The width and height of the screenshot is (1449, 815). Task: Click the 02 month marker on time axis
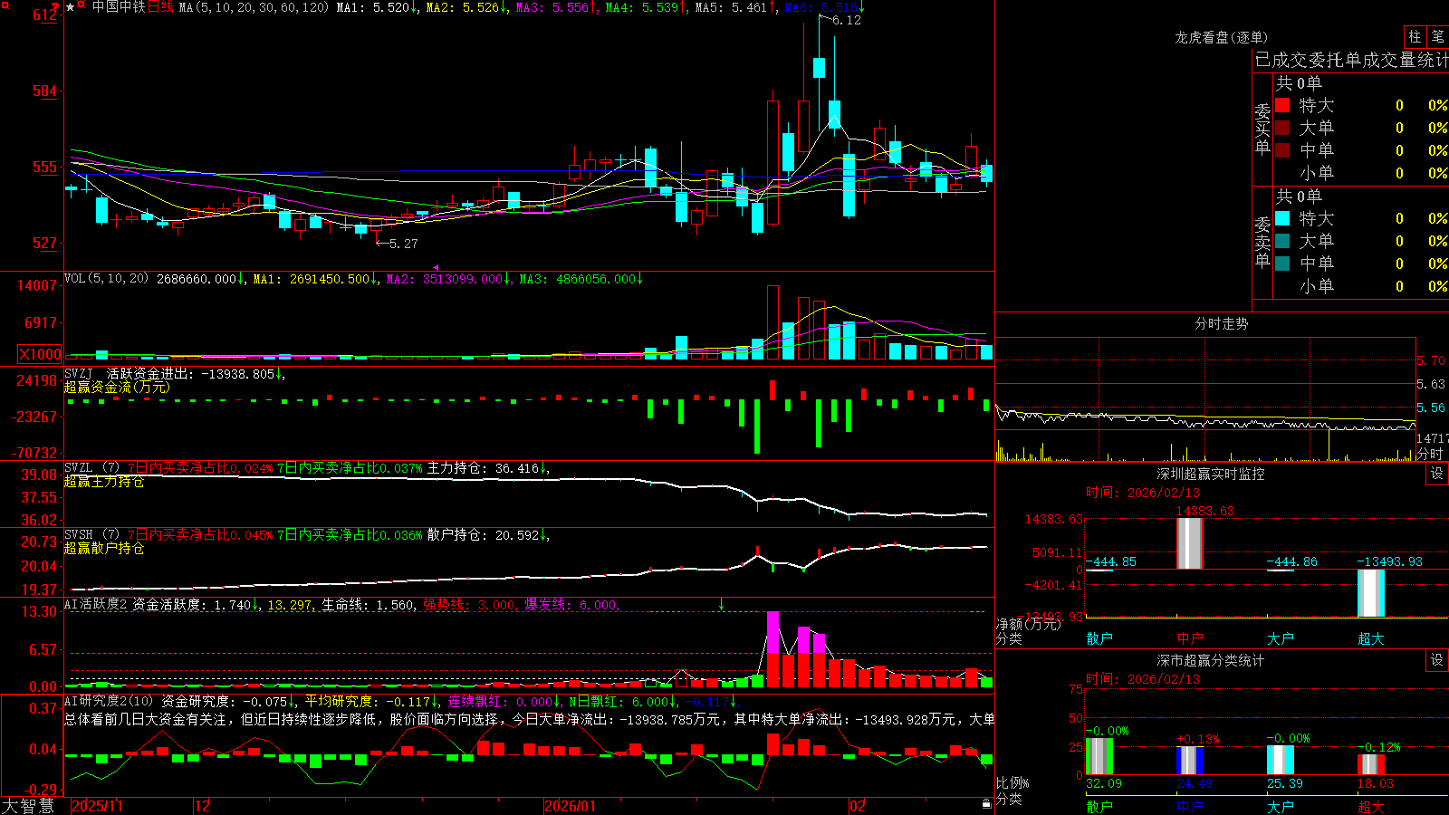[x=858, y=806]
